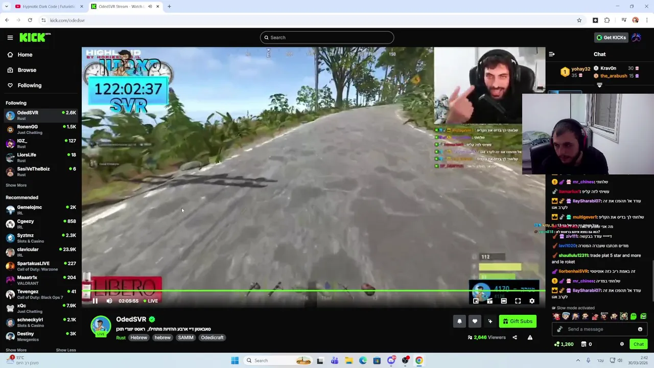Reload the page
This screenshot has width=654, height=368.
[x=30, y=20]
